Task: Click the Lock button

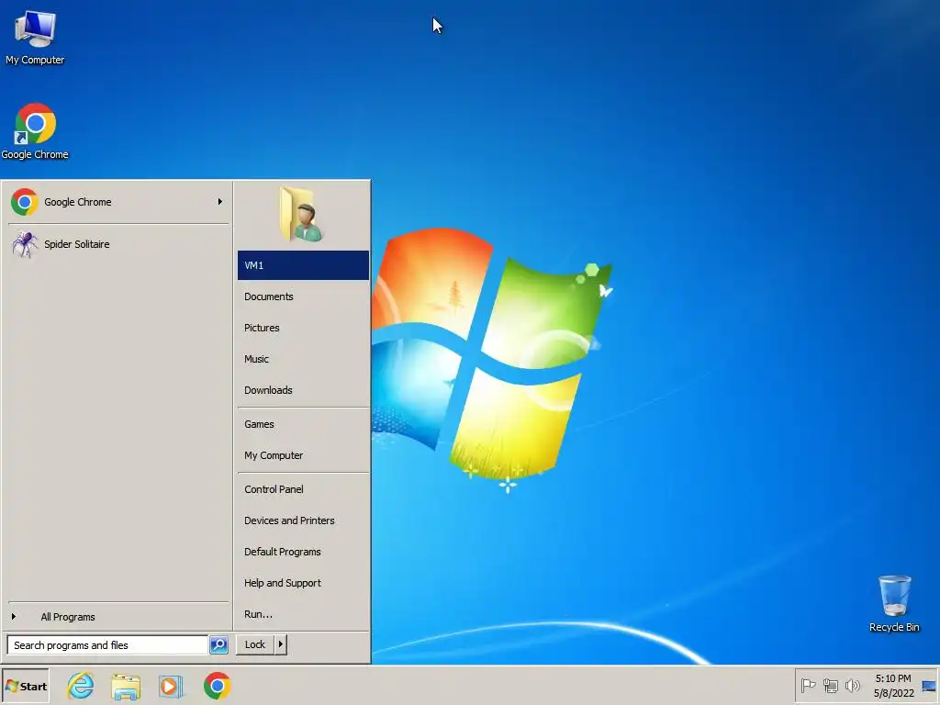Action: [x=255, y=644]
